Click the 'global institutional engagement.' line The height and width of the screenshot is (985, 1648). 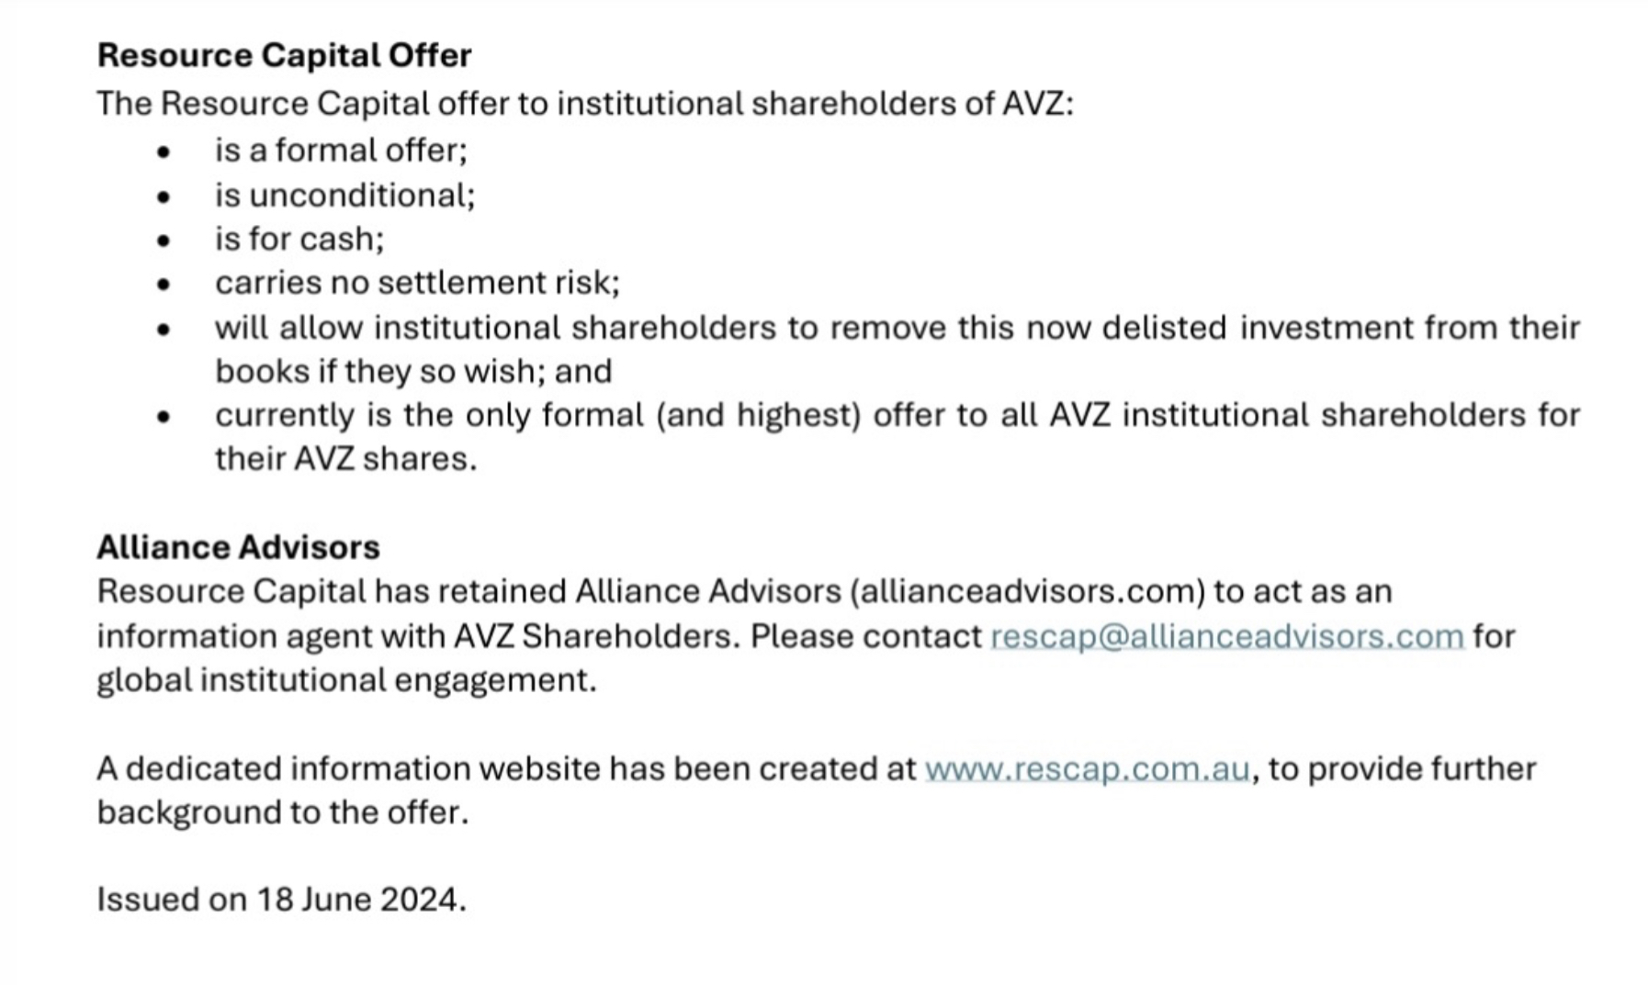point(346,680)
